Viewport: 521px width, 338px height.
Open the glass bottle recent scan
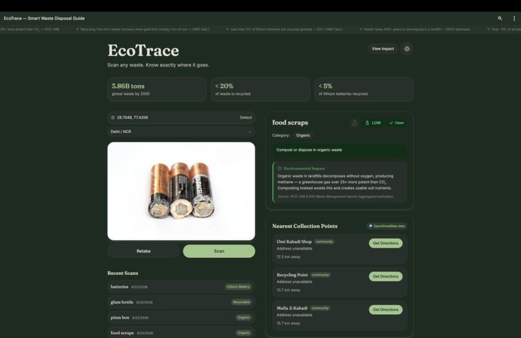pos(181,302)
